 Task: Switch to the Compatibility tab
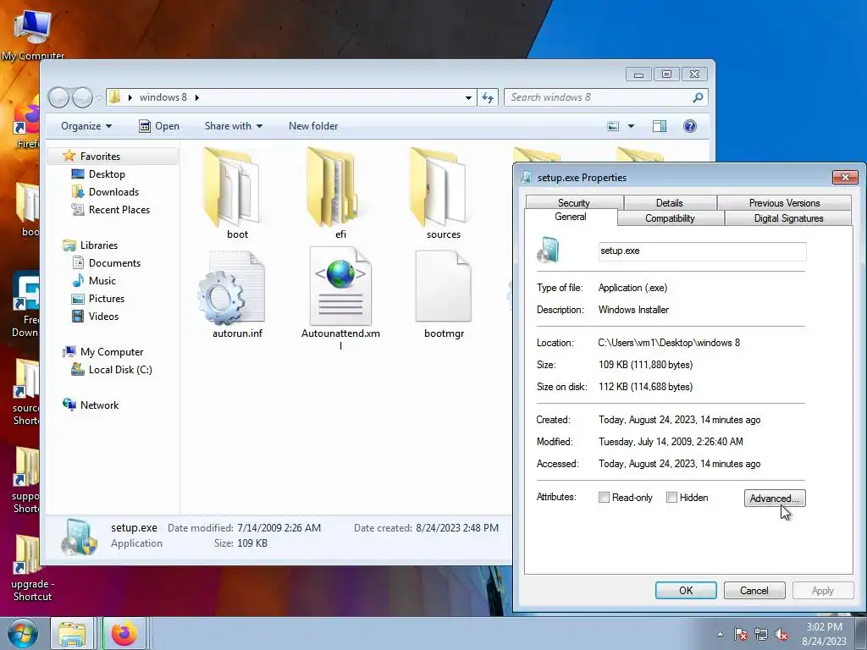click(671, 218)
